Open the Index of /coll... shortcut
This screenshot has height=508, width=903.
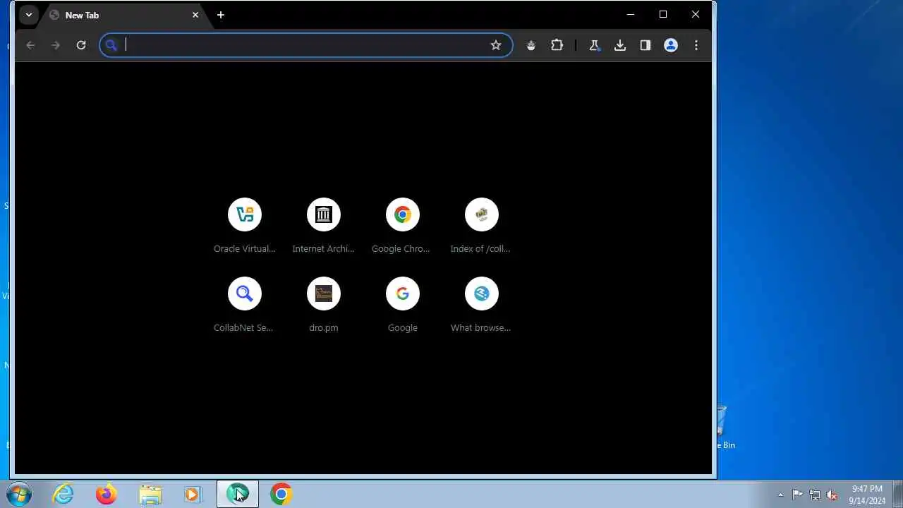point(482,226)
